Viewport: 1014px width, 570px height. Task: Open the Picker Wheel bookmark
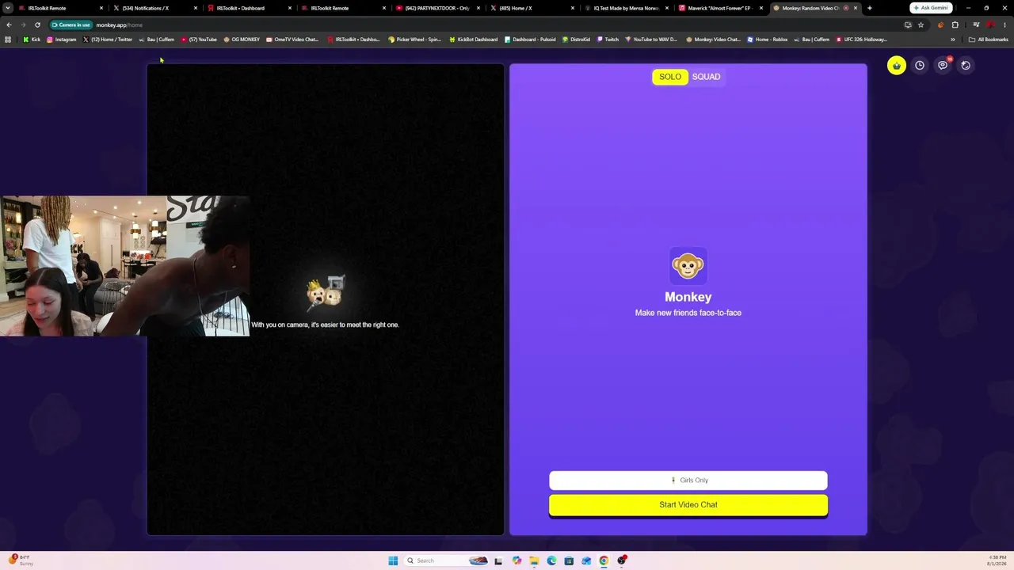(x=414, y=40)
